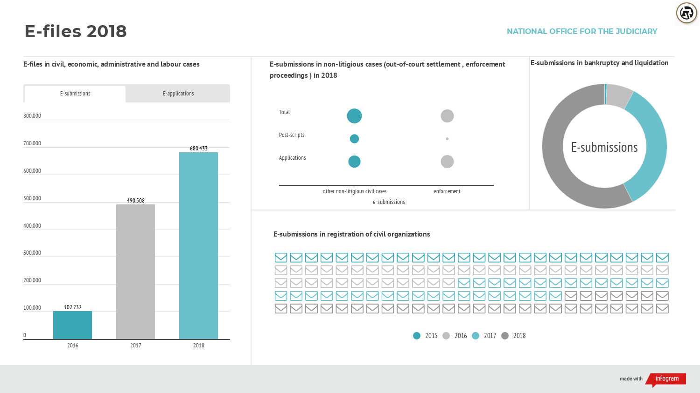Click the Post-scripts teal bubble
700x393 pixels.
(x=354, y=139)
